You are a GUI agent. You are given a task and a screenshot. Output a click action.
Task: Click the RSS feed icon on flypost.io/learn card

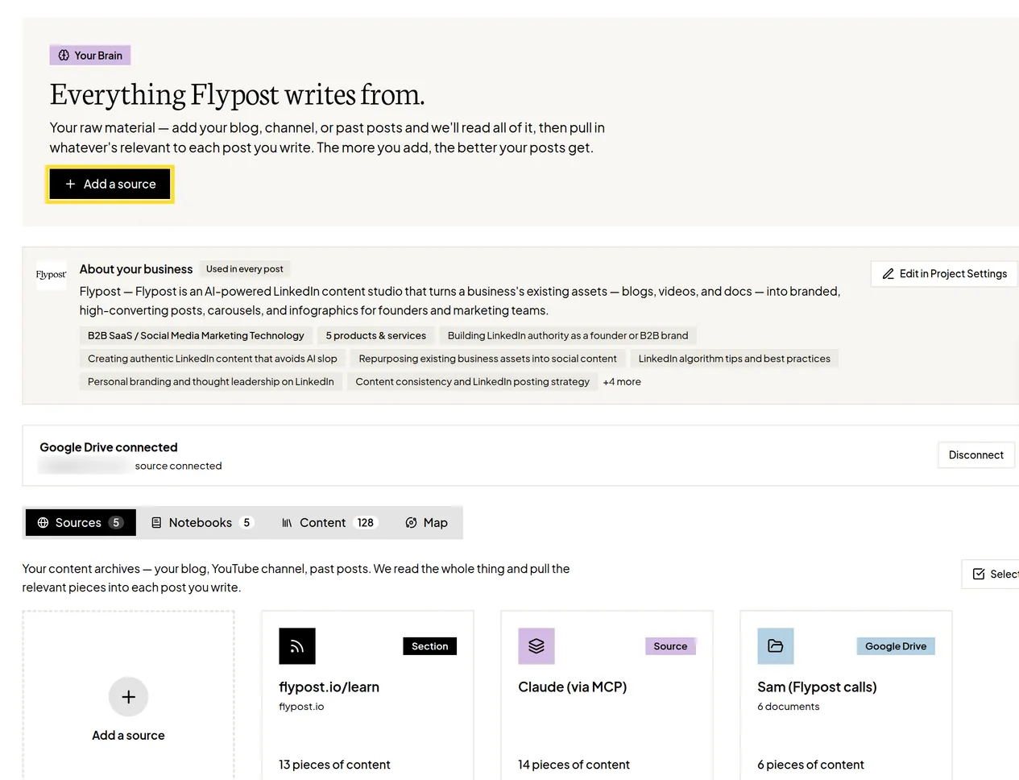click(x=297, y=646)
